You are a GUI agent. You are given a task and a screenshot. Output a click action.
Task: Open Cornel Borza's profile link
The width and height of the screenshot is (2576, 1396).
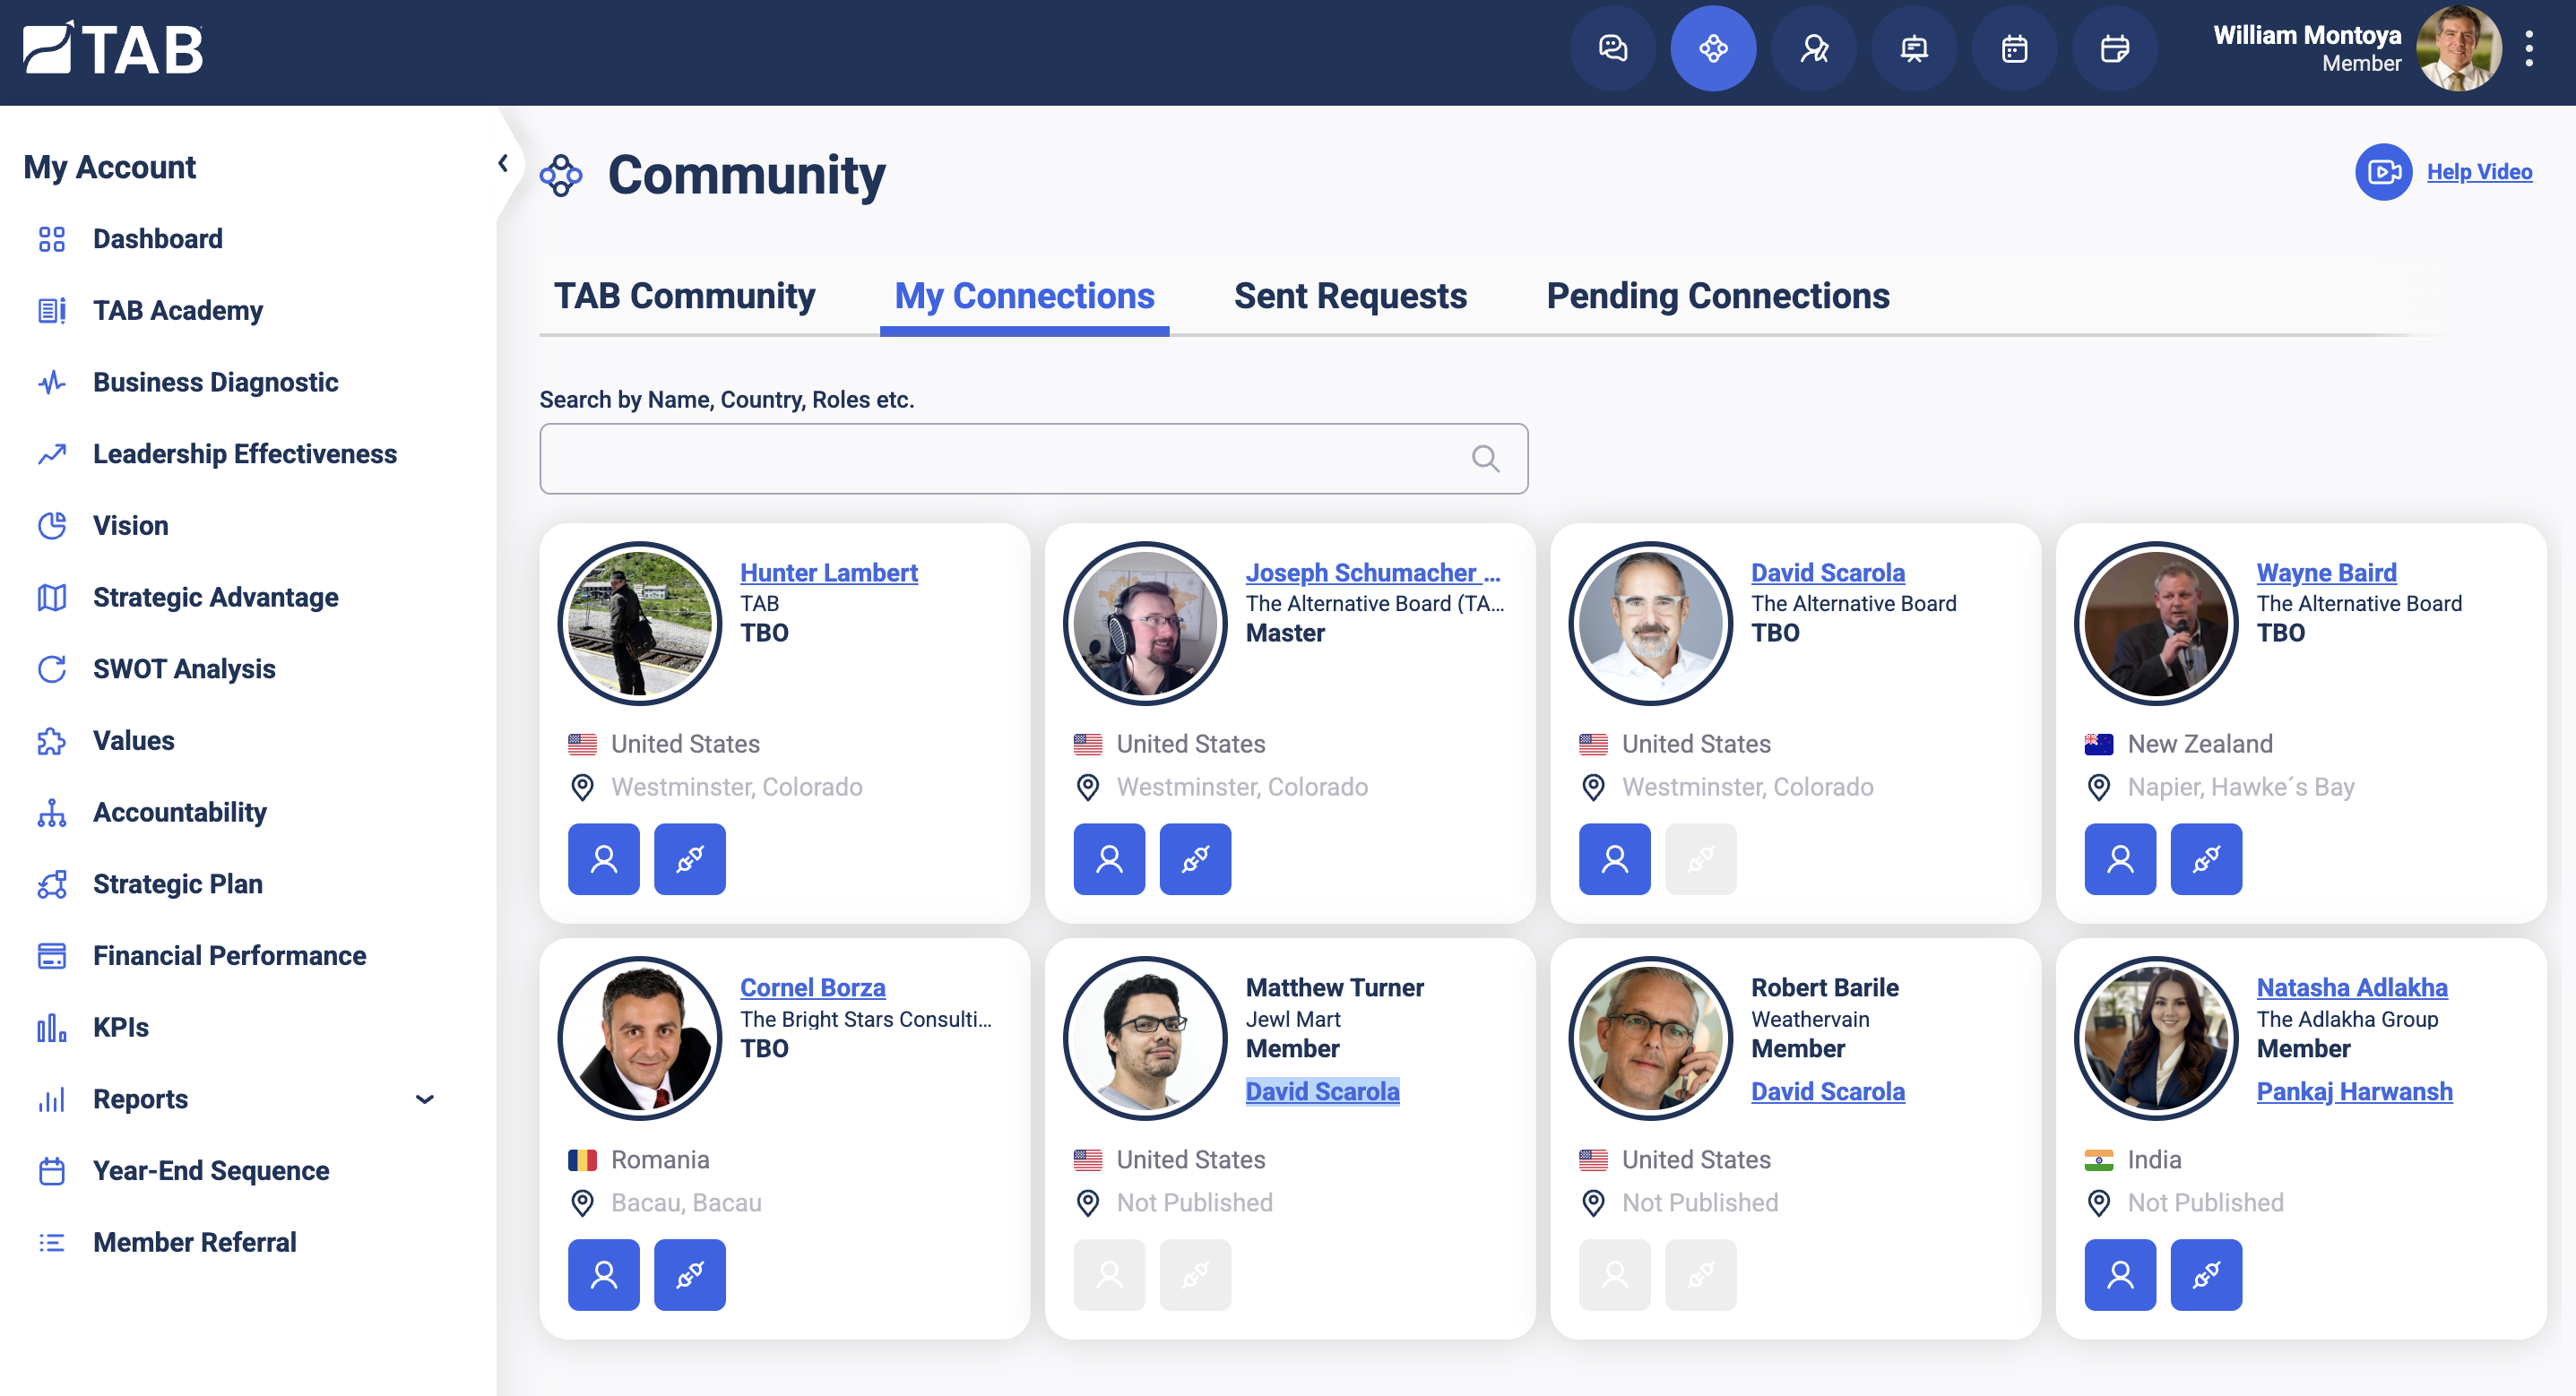812,988
